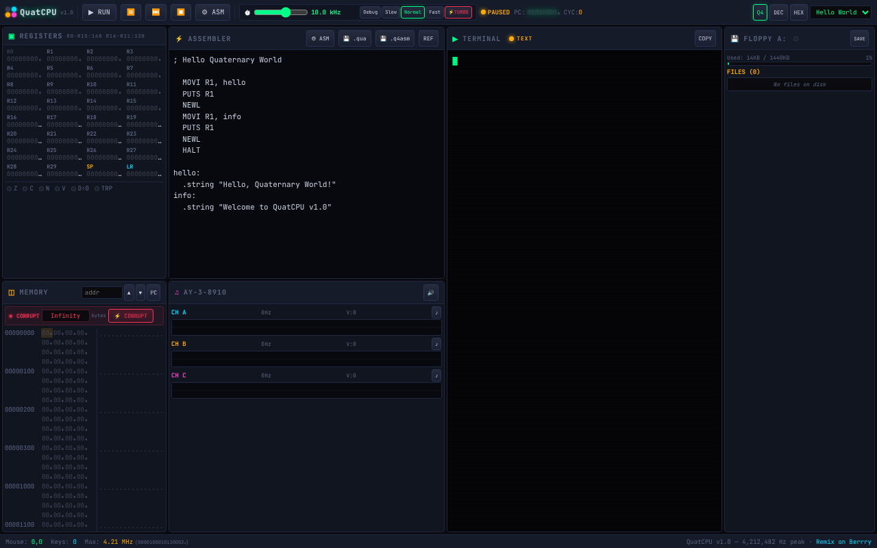
Task: Select Debug speed mode
Action: pyautogui.click(x=370, y=12)
